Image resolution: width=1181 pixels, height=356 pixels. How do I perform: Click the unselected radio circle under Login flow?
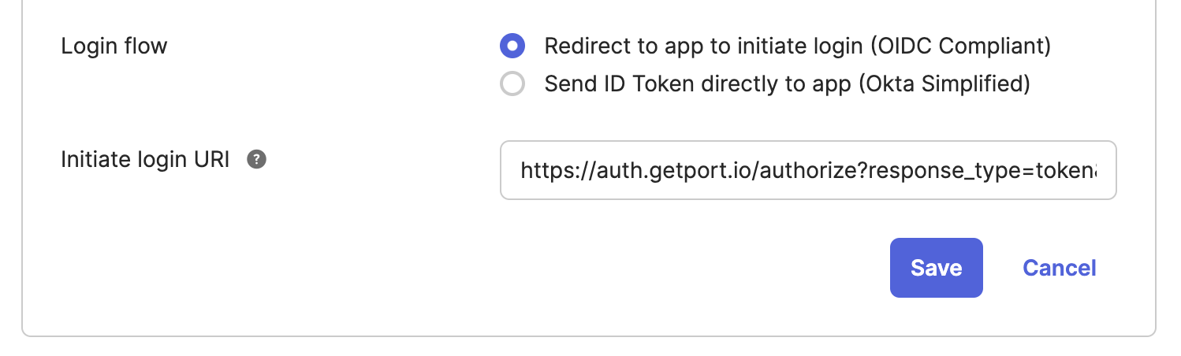tap(512, 83)
